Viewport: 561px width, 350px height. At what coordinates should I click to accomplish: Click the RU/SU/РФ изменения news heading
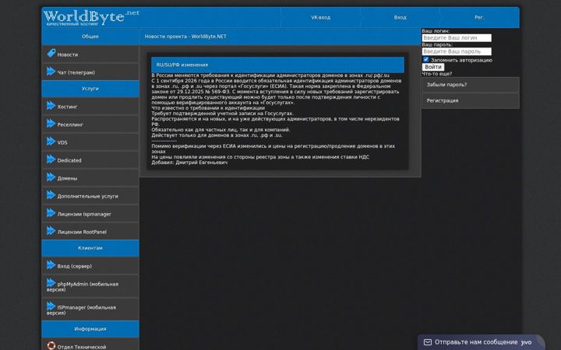277,65
